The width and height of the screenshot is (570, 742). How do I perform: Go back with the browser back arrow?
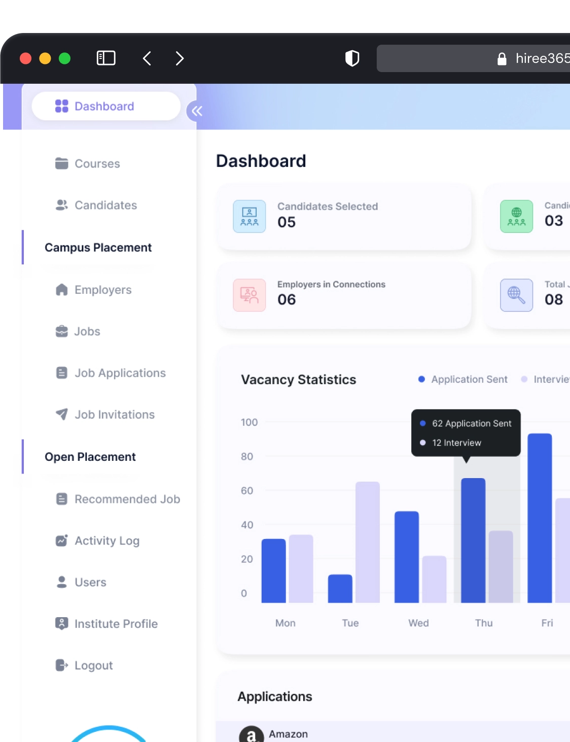pos(147,58)
